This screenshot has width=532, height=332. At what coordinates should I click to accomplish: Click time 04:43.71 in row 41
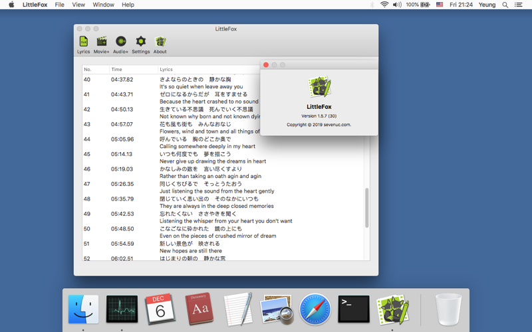point(122,94)
